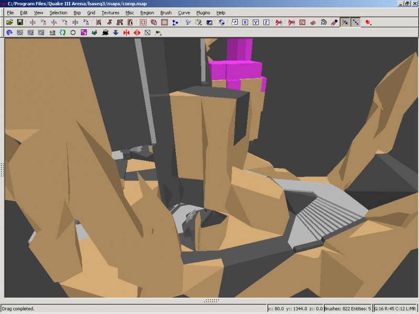This screenshot has width=419, height=314.
Task: Click the Select Partial Tall icon
Action: (x=120, y=23)
